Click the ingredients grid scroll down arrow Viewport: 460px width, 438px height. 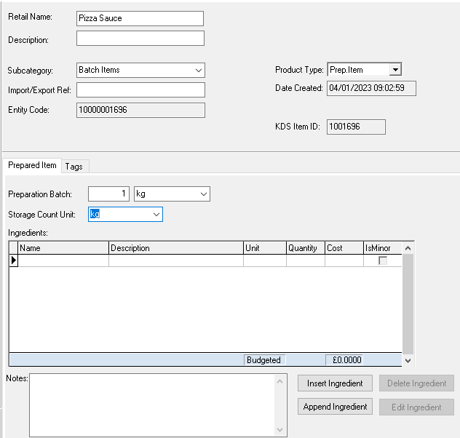407,360
